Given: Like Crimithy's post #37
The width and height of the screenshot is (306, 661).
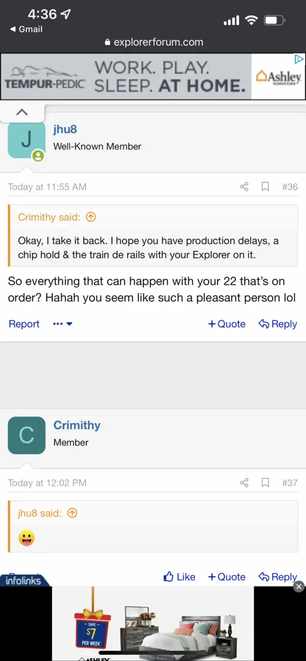Looking at the screenshot, I should click(180, 577).
